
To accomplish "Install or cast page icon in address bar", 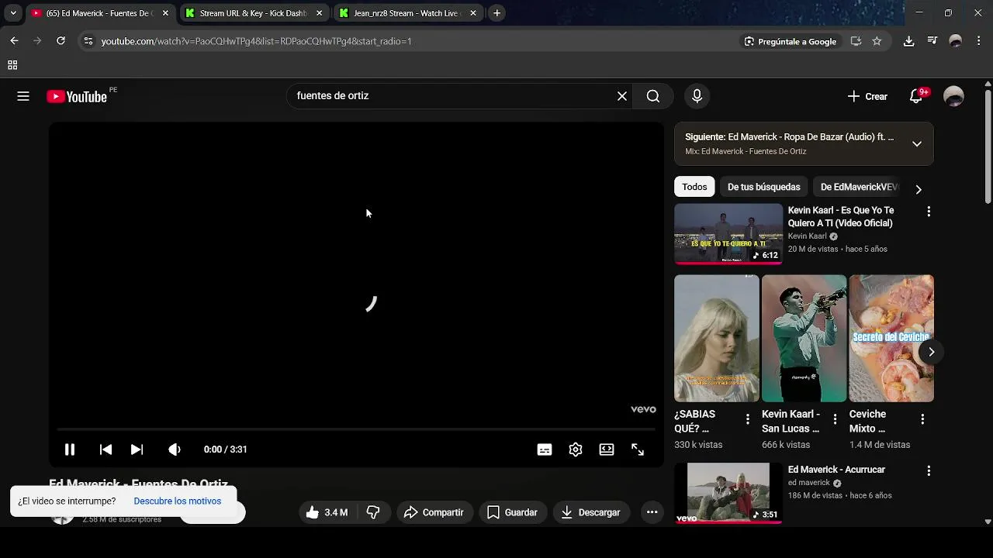I will pyautogui.click(x=856, y=41).
